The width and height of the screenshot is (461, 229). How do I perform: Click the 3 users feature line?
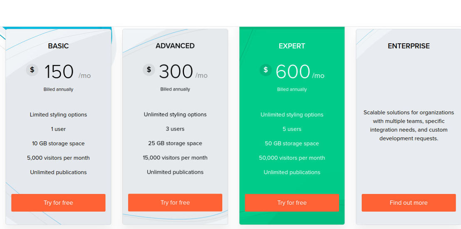(175, 129)
